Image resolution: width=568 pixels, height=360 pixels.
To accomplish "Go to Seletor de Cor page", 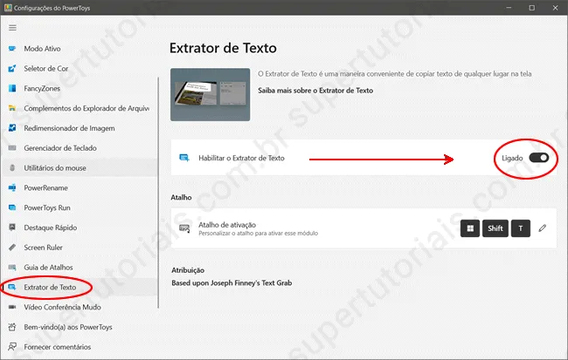I will point(46,68).
